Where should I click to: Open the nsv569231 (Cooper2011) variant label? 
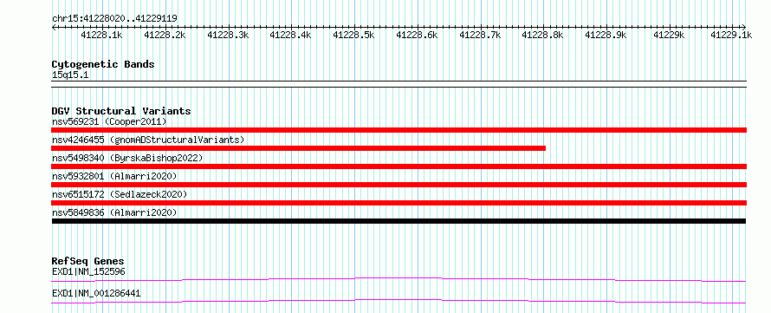(x=109, y=121)
